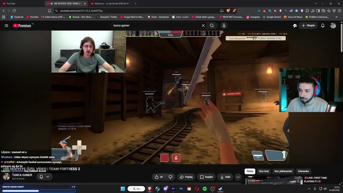Open Brave VPN shield icon
Screen dimensions: 343x193
tap(334, 11)
